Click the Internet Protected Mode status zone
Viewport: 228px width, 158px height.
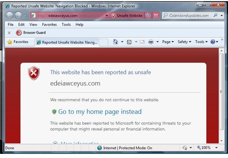tap(125, 148)
